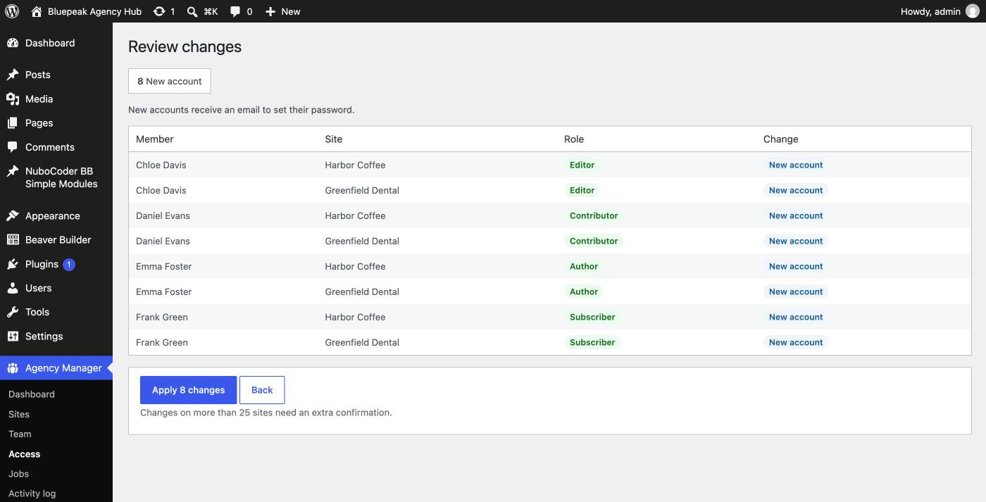Open the Media menu item
Screen dimensions: 986x502
(x=39, y=99)
